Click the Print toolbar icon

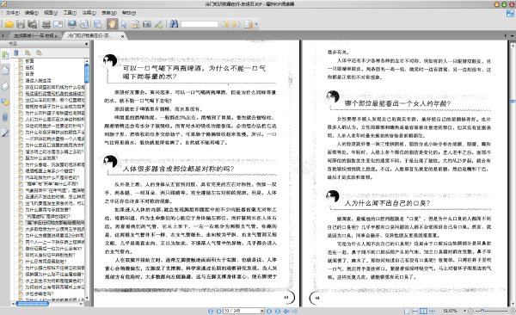(46, 24)
